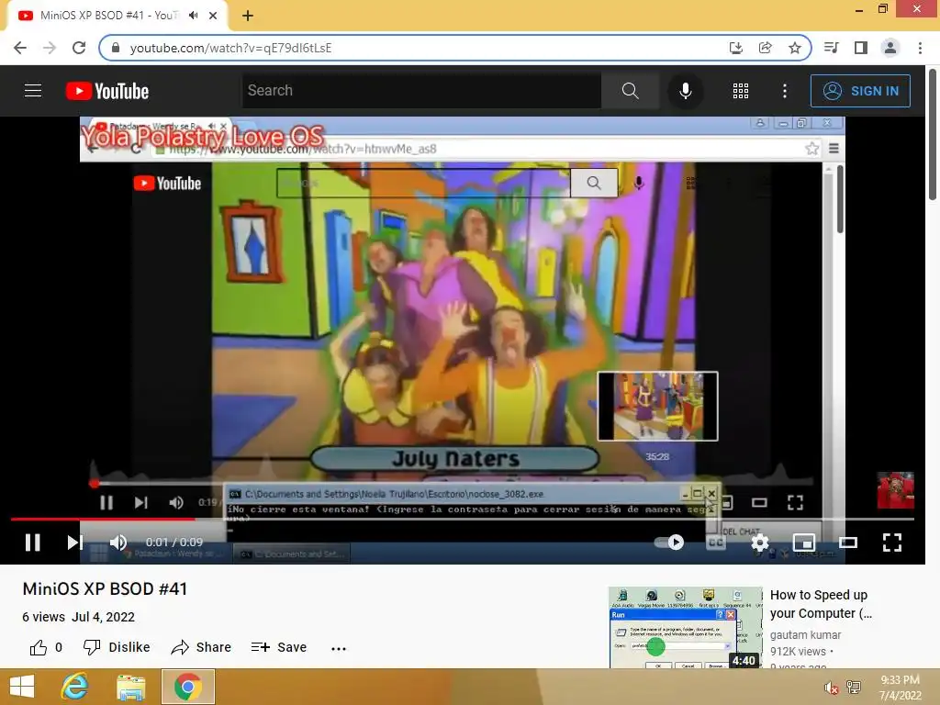Viewport: 940px width, 705px height.
Task: Click the page vertical scrollbar
Action: click(x=933, y=135)
